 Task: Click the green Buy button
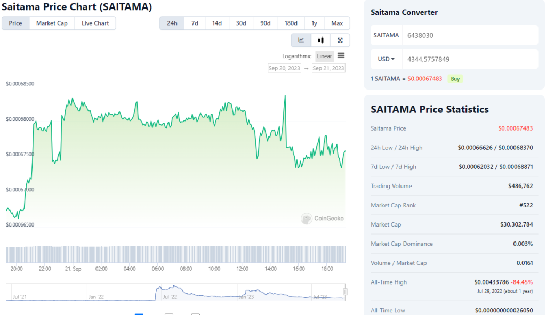(455, 79)
